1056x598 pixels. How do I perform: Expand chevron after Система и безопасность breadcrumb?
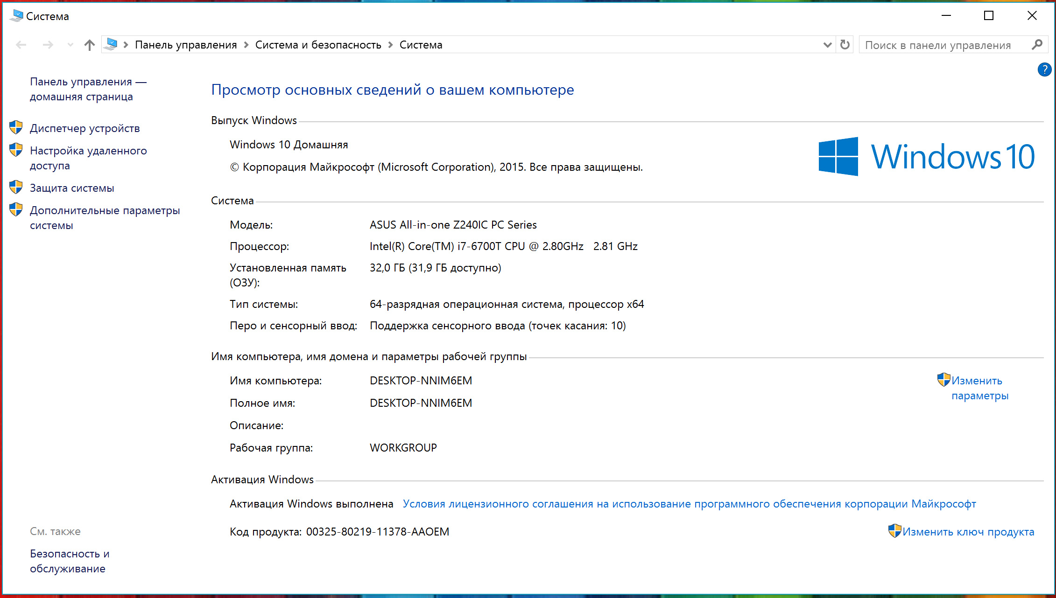point(390,45)
